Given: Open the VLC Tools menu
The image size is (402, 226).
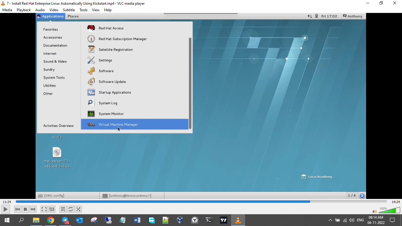Looking at the screenshot, I should [84, 10].
